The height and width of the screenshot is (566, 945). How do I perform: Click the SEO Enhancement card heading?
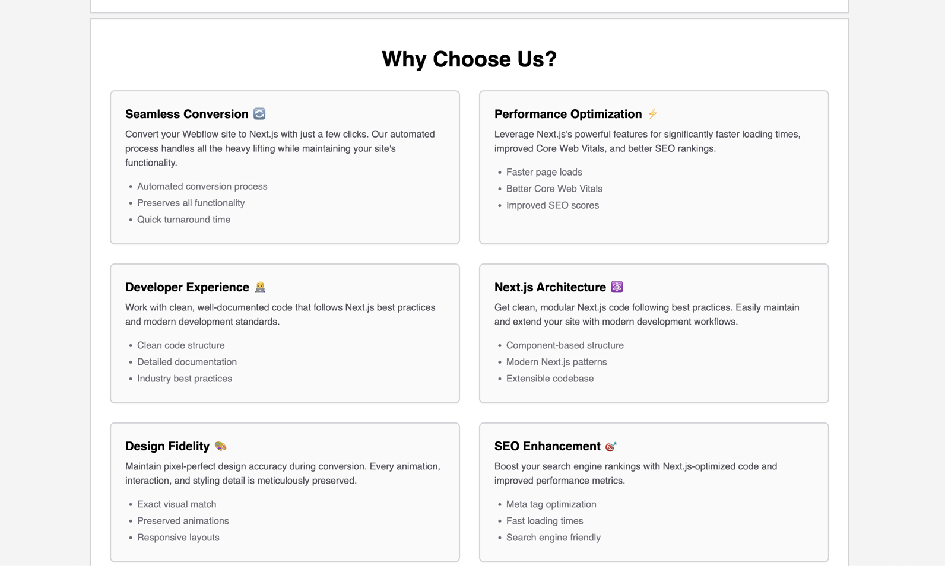(547, 446)
